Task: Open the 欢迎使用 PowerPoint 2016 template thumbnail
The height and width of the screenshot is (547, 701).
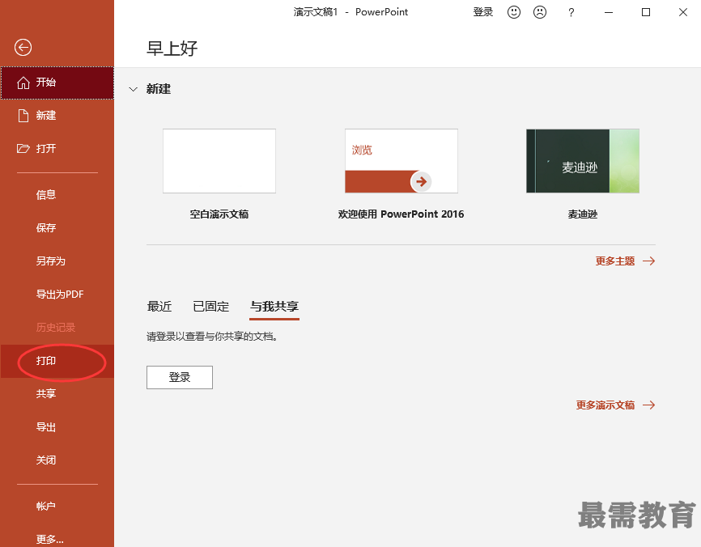Action: (401, 161)
